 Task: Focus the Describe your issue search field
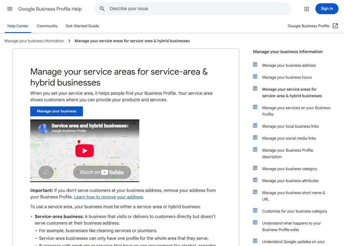click(x=192, y=9)
